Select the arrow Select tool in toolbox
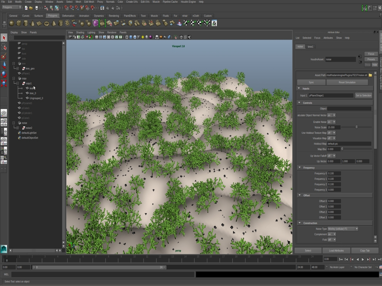 [x=4, y=38]
